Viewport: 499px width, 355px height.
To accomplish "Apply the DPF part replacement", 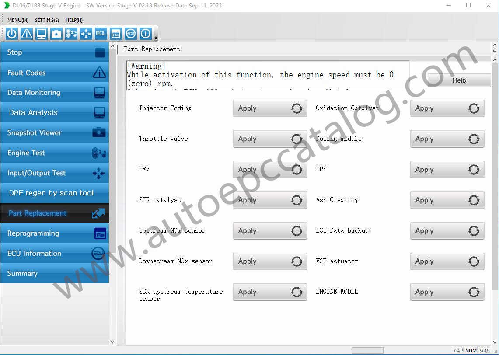I will (447, 170).
